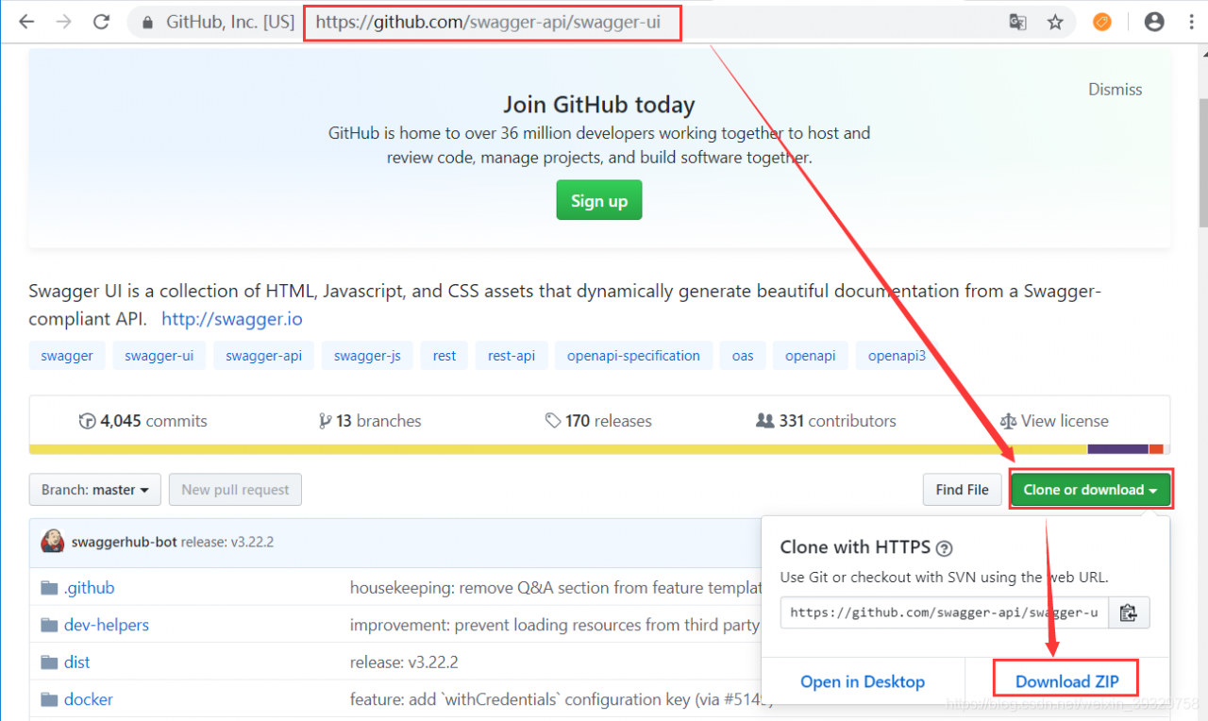This screenshot has height=721, width=1208.
Task: Select the openapi3 topic tag
Action: coord(897,356)
